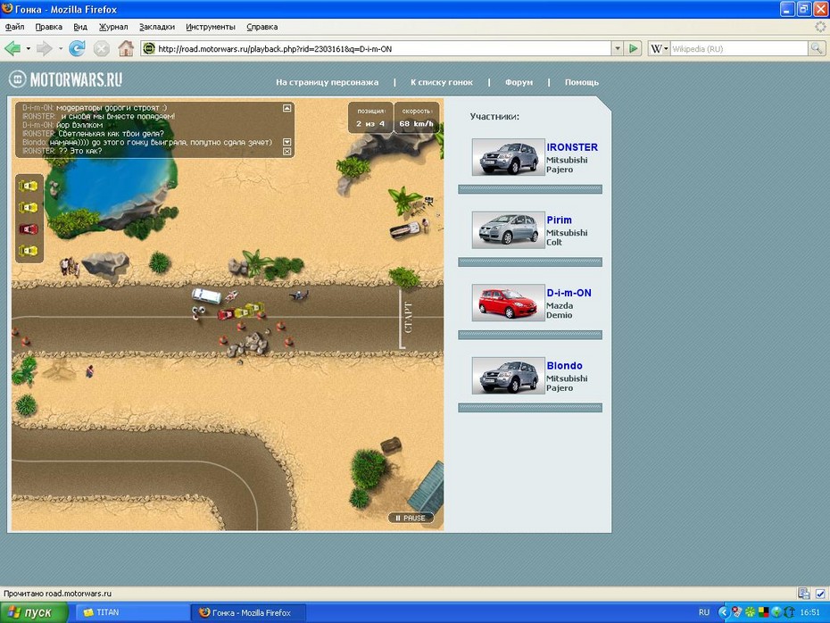Open the Back history dropdown arrow
Screen dimensions: 830x623
click(28, 49)
